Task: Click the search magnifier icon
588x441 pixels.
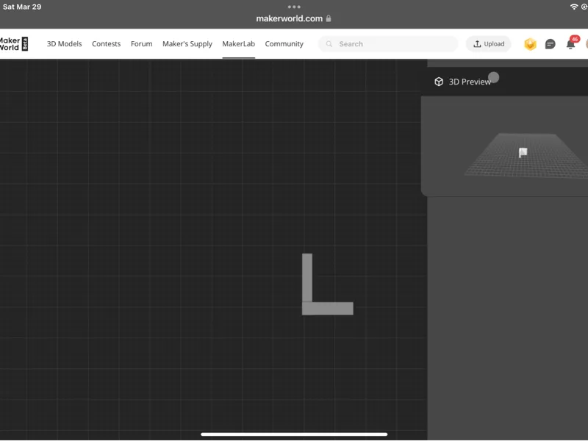Action: [329, 44]
